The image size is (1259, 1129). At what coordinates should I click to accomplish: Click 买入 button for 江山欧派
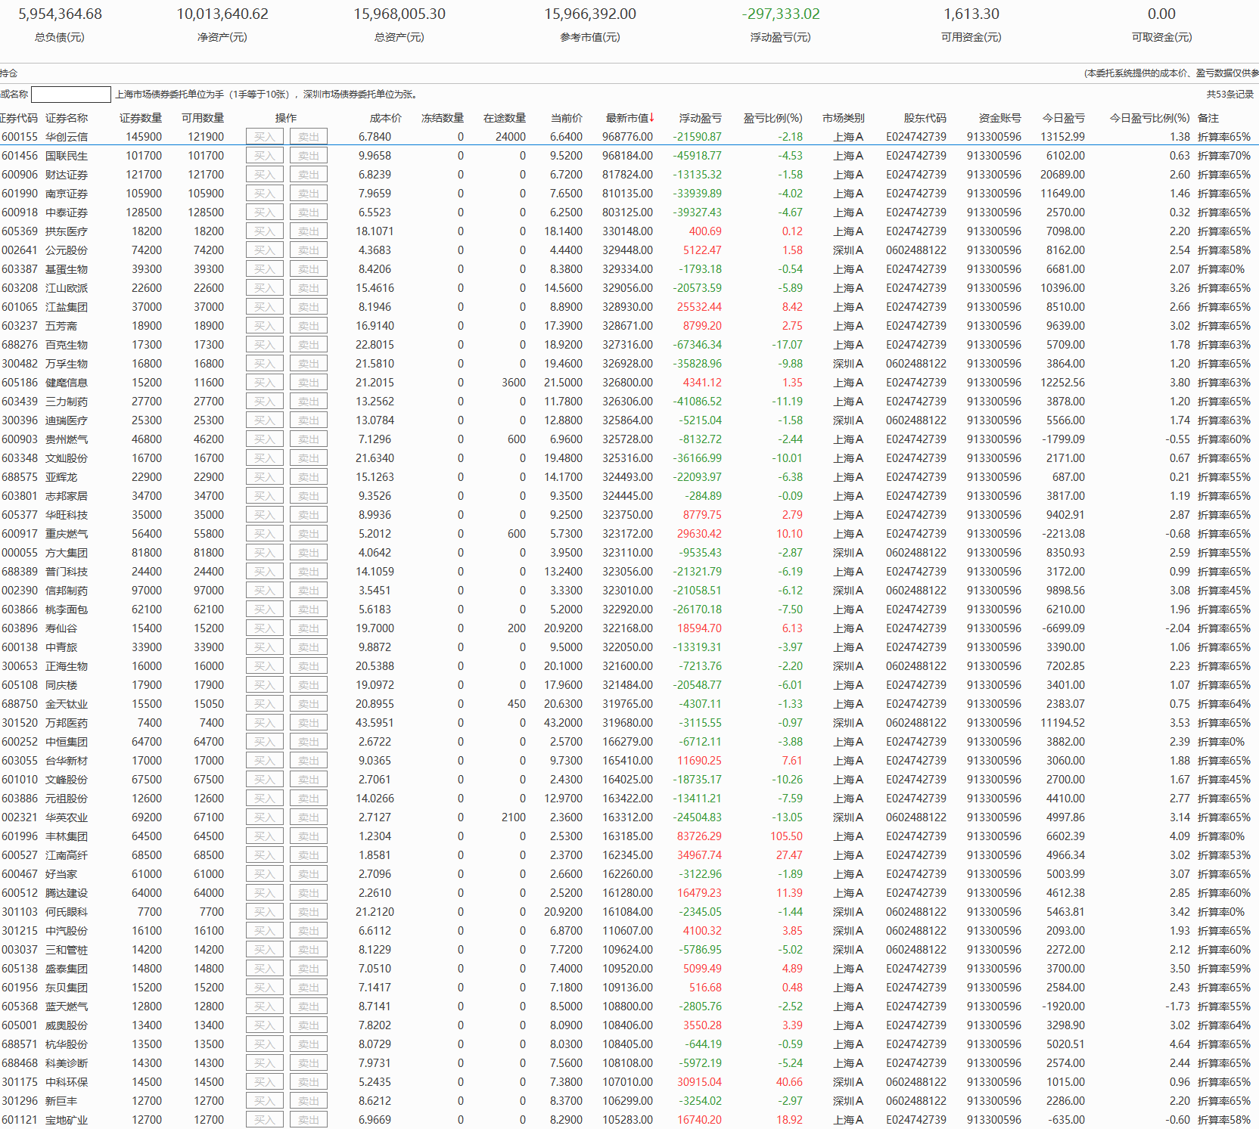coord(265,288)
